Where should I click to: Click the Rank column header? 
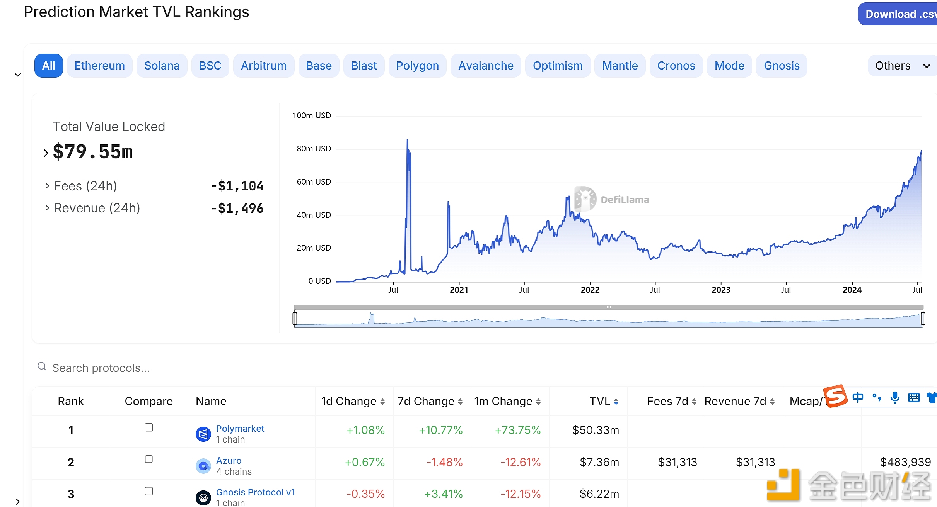click(x=71, y=401)
